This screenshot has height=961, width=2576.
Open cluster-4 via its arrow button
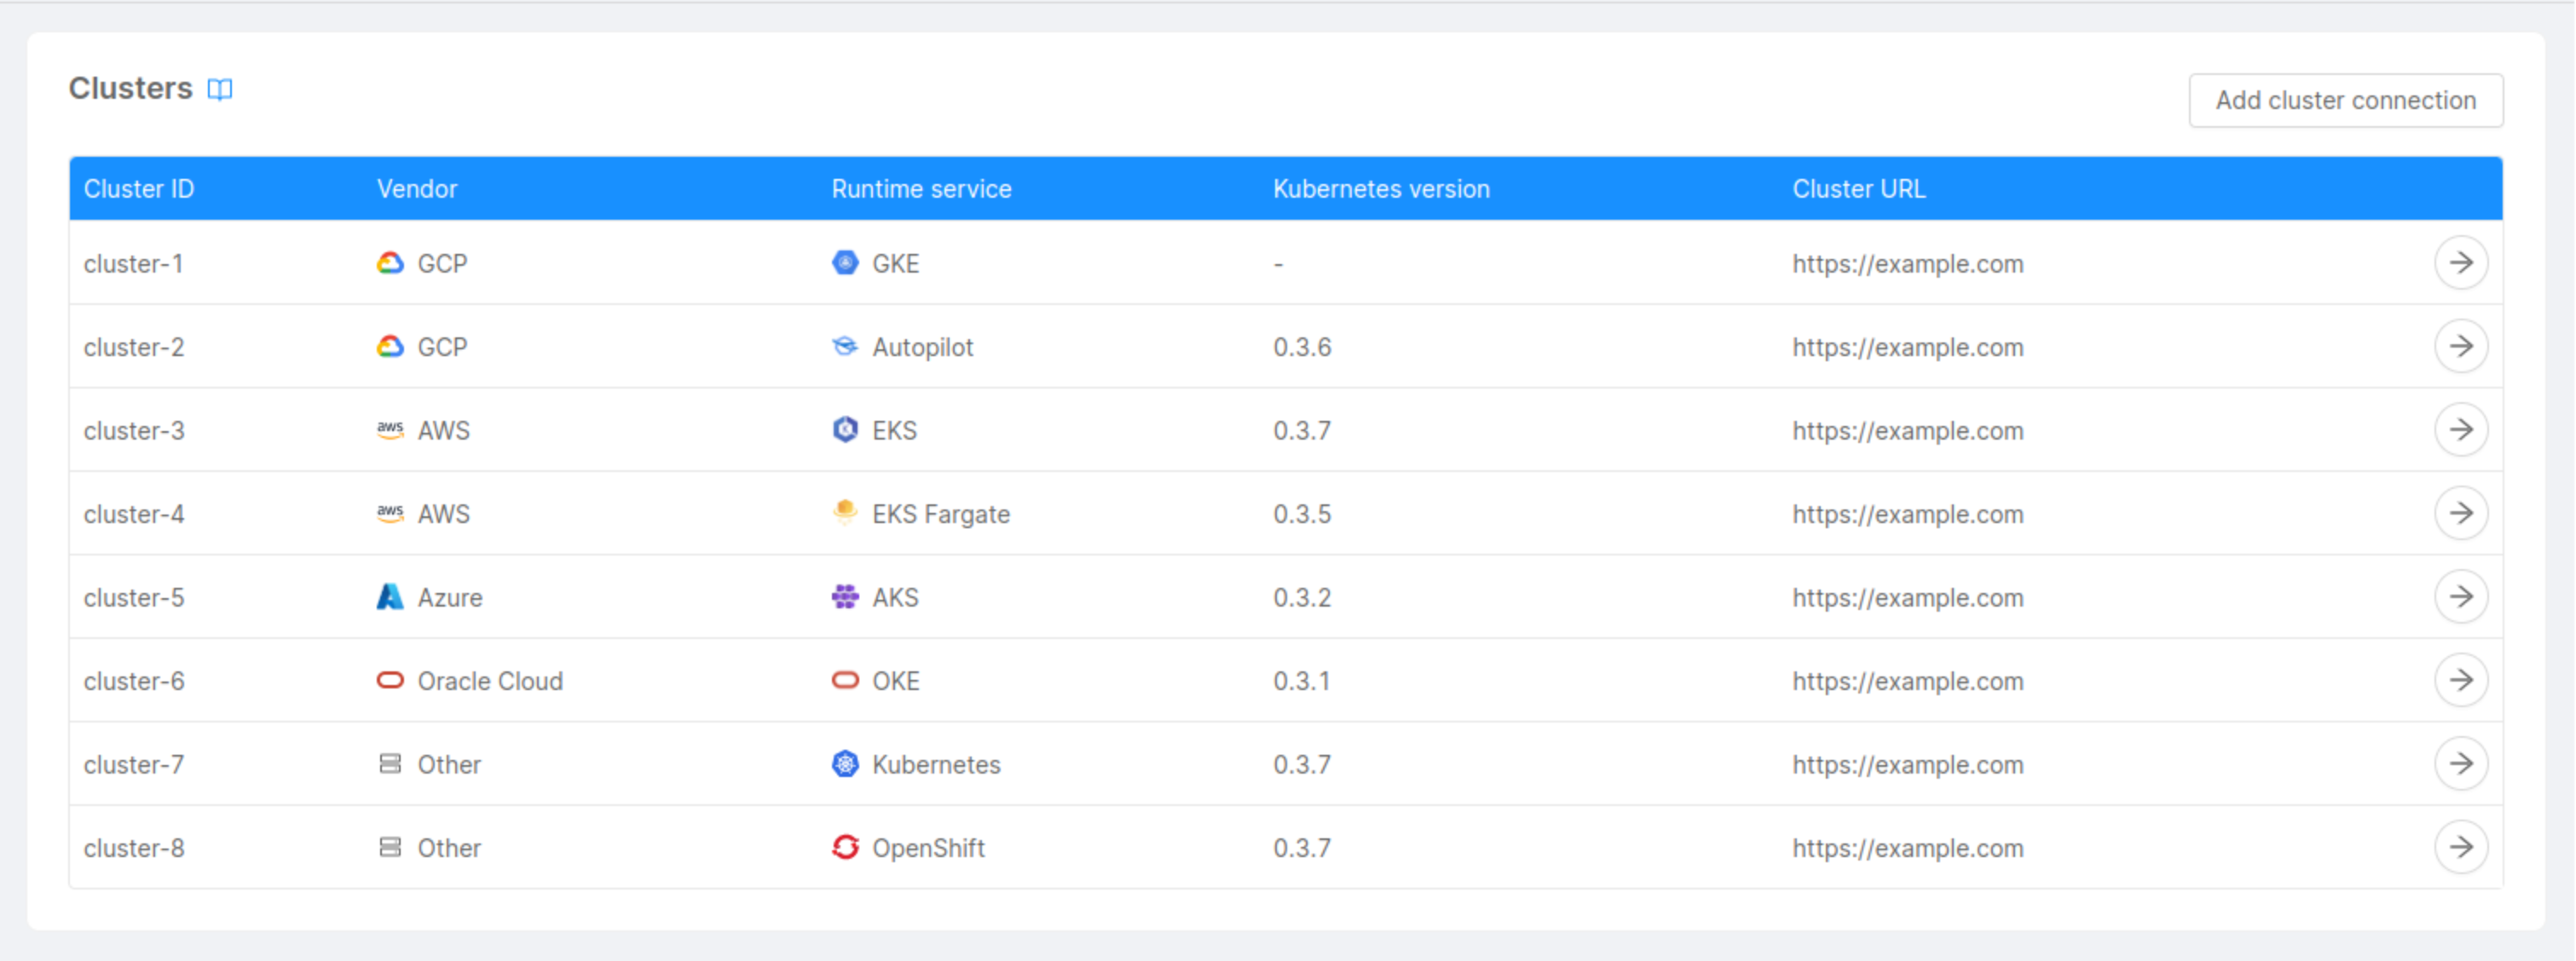[2460, 514]
